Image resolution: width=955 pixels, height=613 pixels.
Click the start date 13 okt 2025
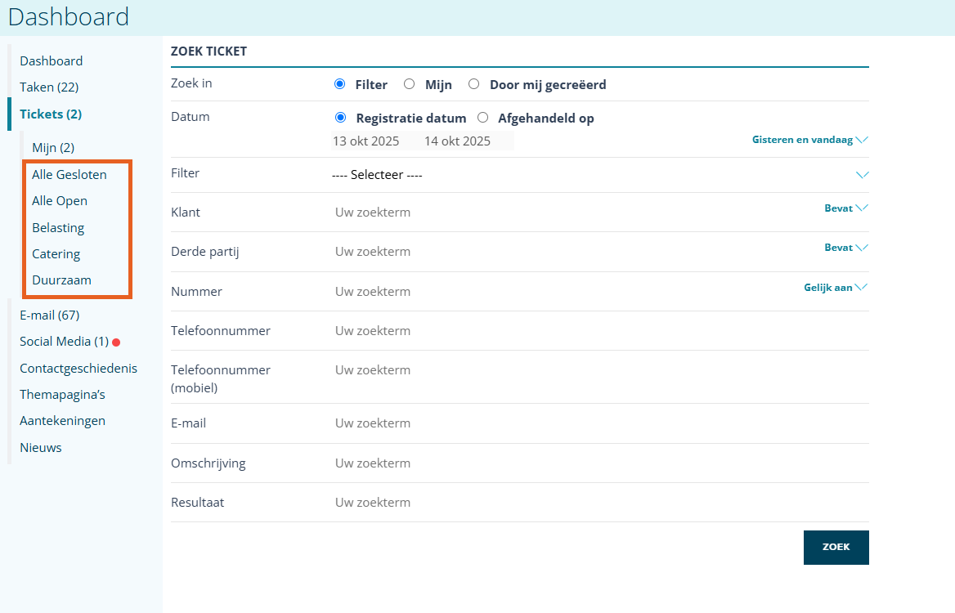pyautogui.click(x=366, y=141)
